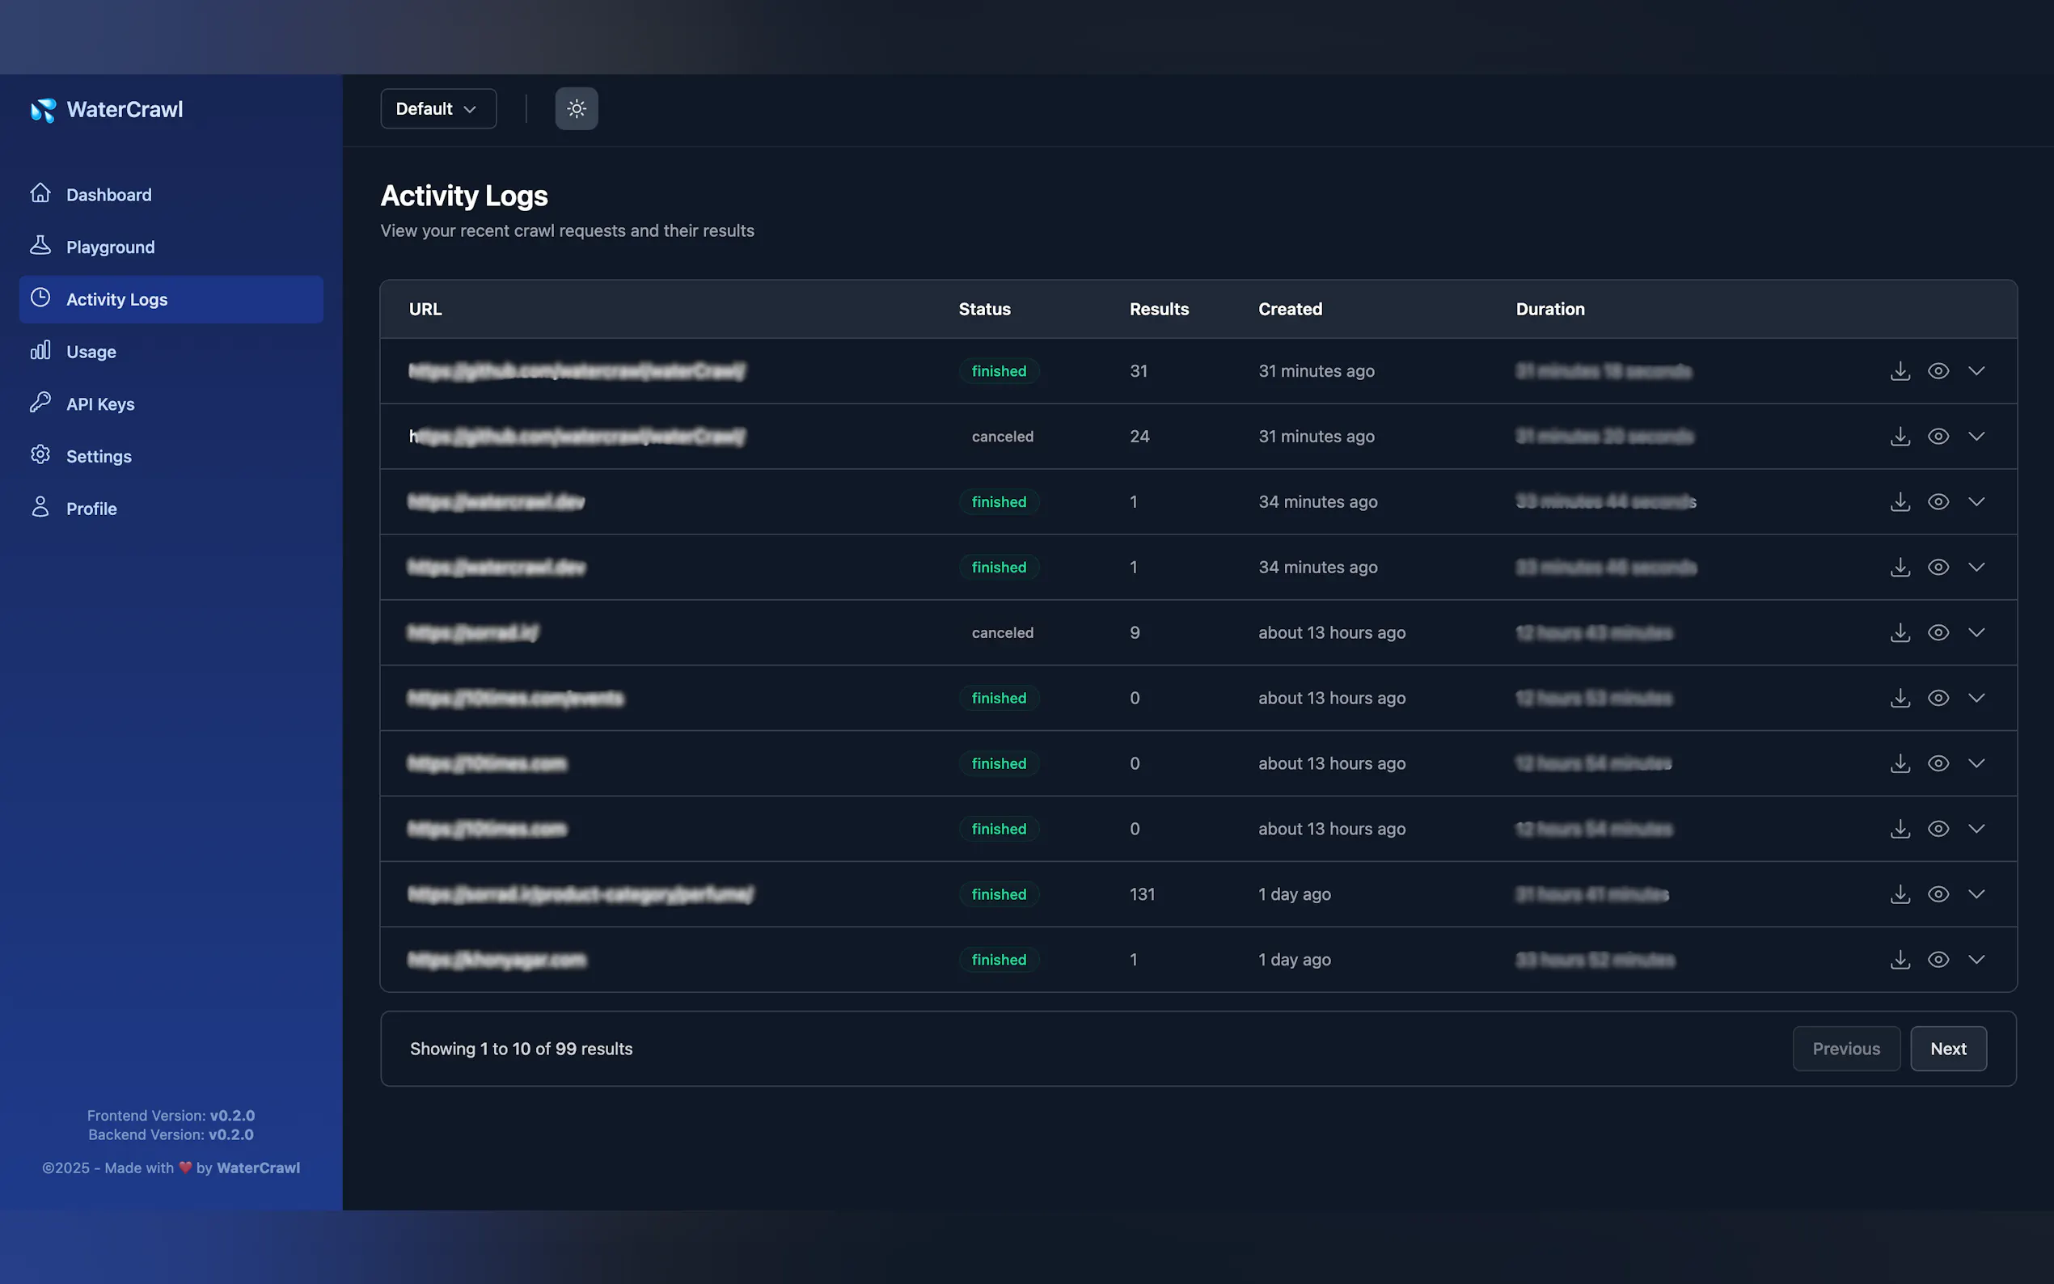View details via eye icon for 24-results crawl
This screenshot has width=2054, height=1284.
(x=1938, y=437)
